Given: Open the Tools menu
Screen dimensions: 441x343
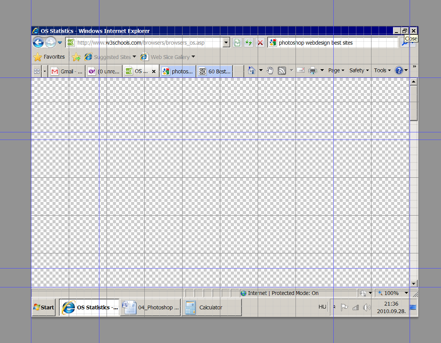Looking at the screenshot, I should click(x=382, y=70).
